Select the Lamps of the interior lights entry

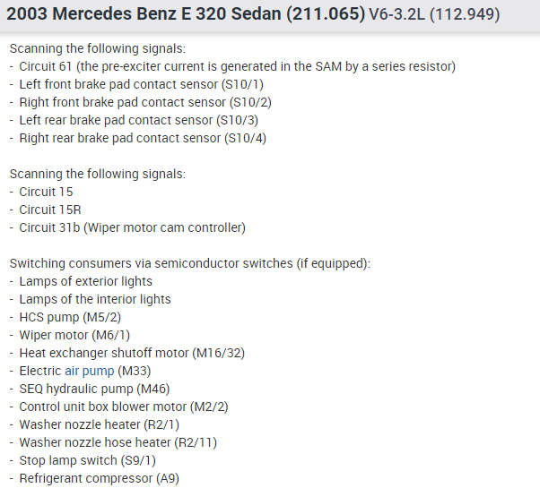click(x=95, y=299)
